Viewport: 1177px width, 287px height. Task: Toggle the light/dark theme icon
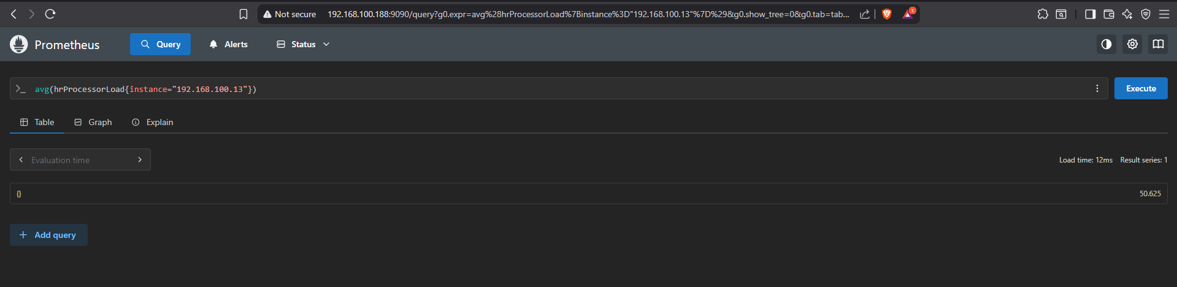[x=1106, y=44]
